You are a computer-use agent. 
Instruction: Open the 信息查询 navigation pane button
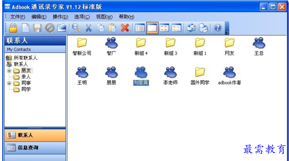click(x=35, y=148)
